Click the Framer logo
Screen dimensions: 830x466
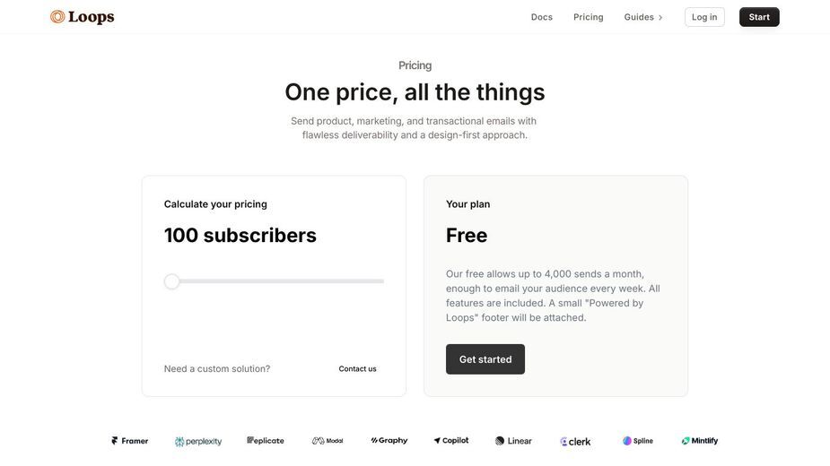pos(130,441)
